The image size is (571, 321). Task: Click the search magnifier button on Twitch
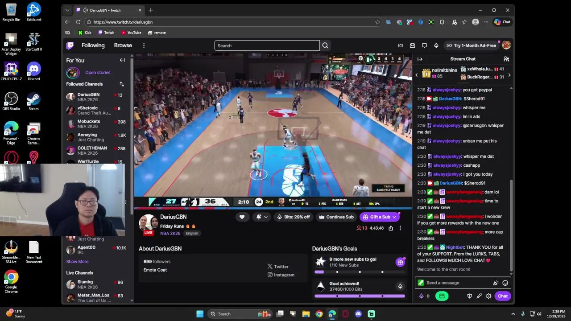325,45
